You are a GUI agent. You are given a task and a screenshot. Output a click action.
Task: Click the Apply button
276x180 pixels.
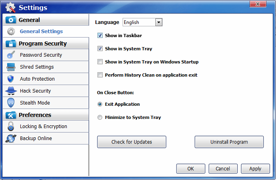pyautogui.click(x=255, y=169)
